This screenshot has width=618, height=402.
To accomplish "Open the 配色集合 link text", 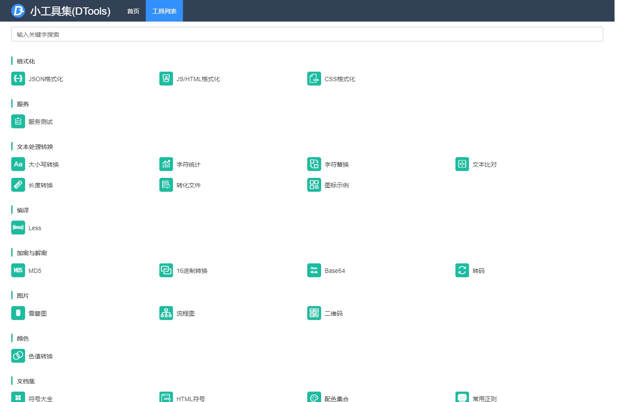I will pyautogui.click(x=337, y=399).
